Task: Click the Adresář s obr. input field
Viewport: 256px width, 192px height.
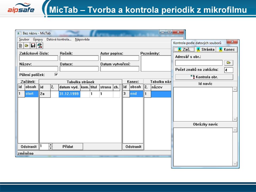Action: [x=199, y=63]
